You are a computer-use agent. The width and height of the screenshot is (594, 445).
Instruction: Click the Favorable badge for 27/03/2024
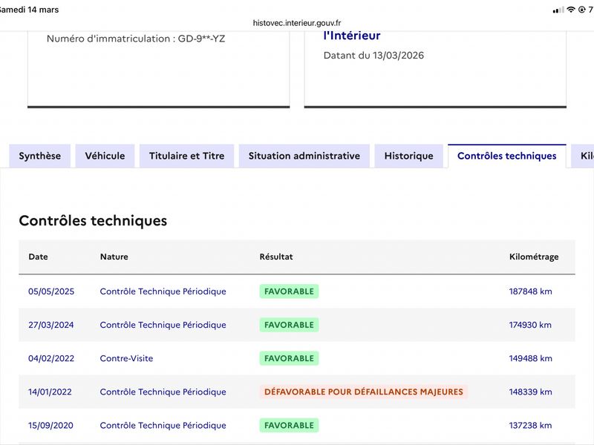(x=289, y=325)
